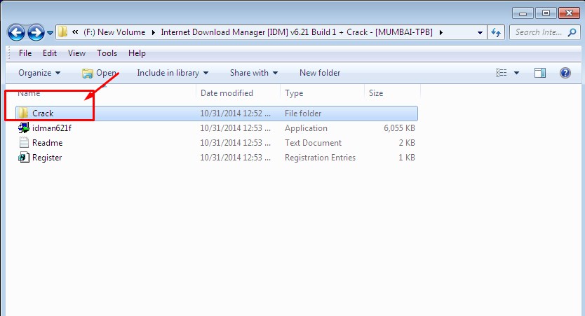Sort by the Name column header
The height and width of the screenshot is (316, 585).
pos(29,93)
